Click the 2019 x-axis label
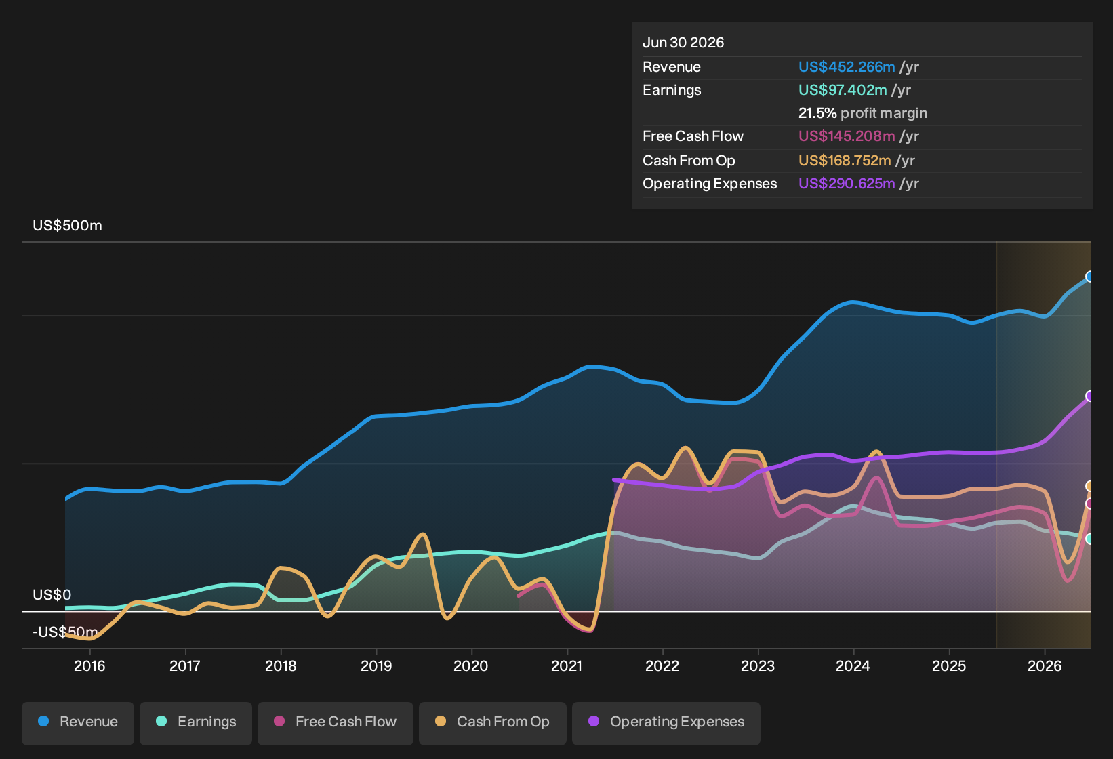This screenshot has width=1113, height=759. click(376, 666)
